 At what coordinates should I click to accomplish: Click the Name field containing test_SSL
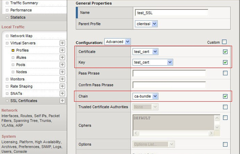(172, 13)
